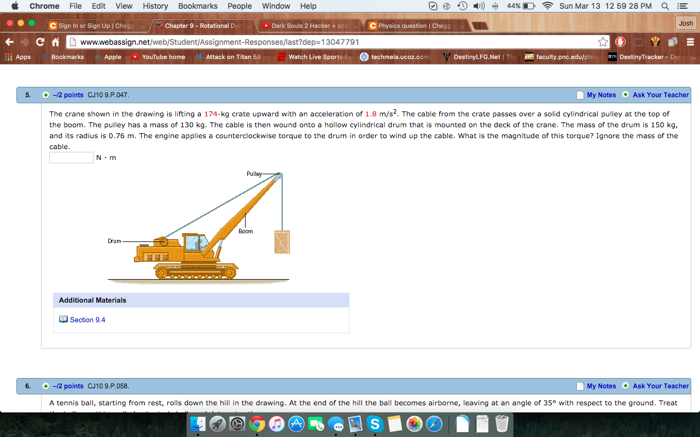Open the History menu
The height and width of the screenshot is (437, 700).
pyautogui.click(x=155, y=6)
